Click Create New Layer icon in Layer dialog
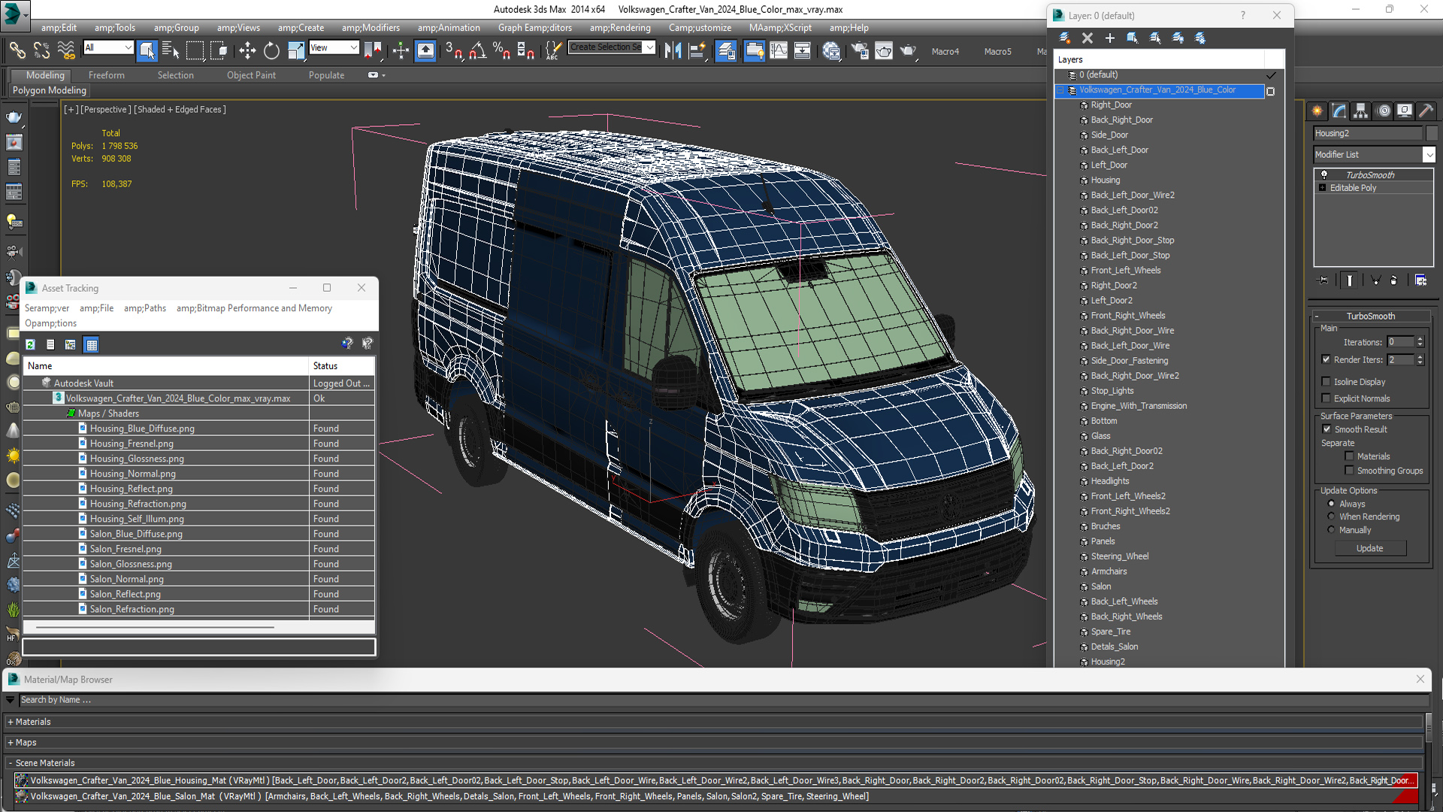Screen dimensions: 1443x812 click(1064, 38)
